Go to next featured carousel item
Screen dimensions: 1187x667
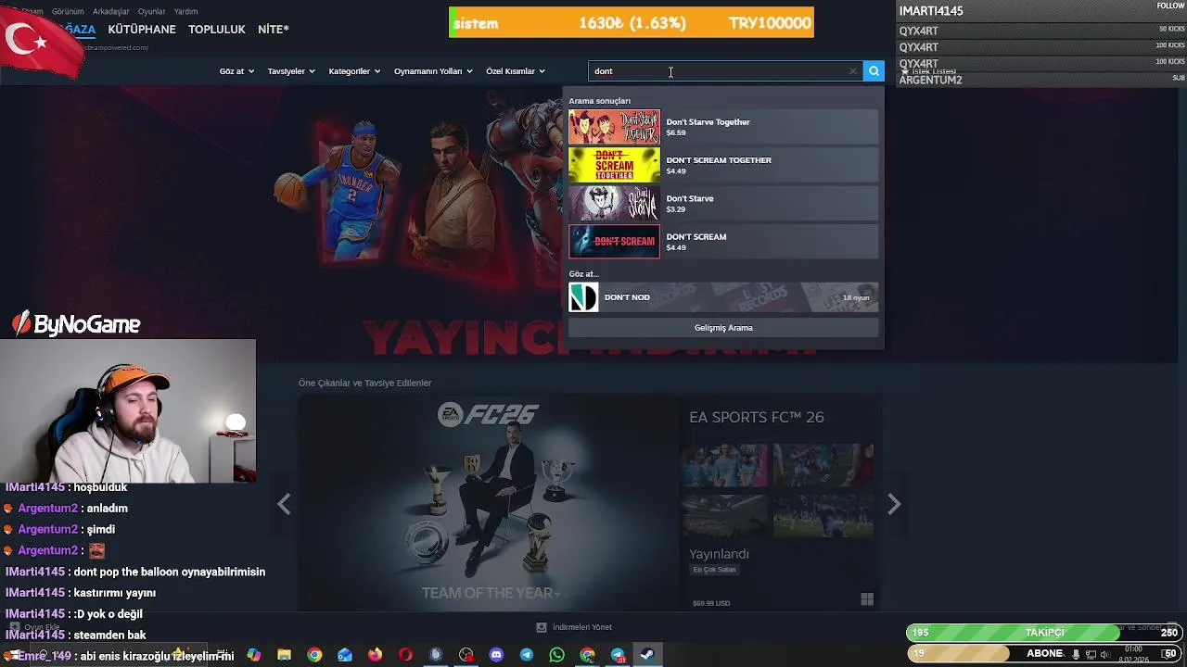pos(894,504)
